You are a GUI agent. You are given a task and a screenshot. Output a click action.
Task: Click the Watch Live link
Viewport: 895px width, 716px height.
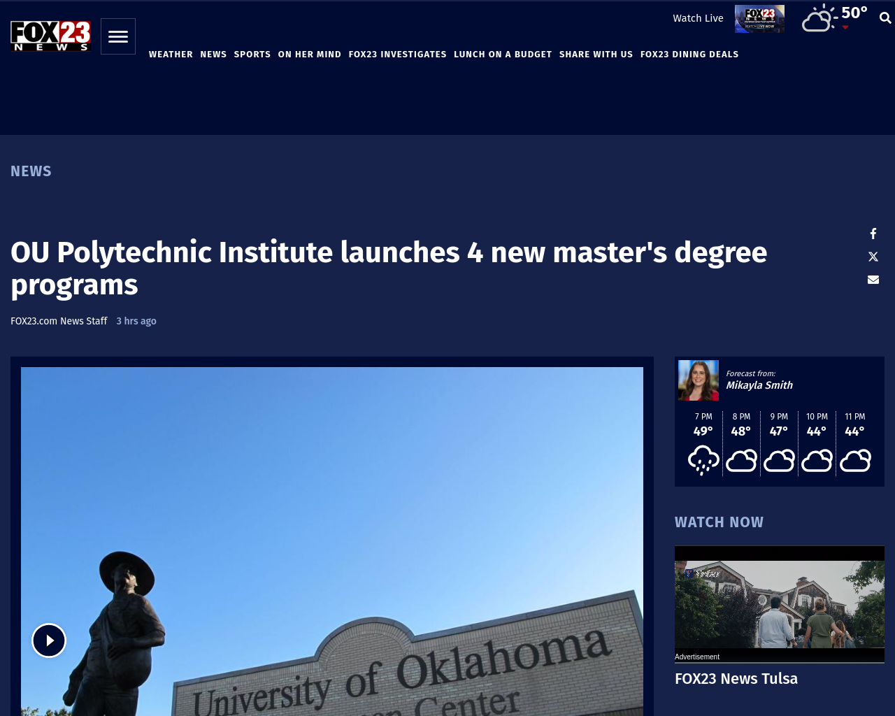[698, 18]
